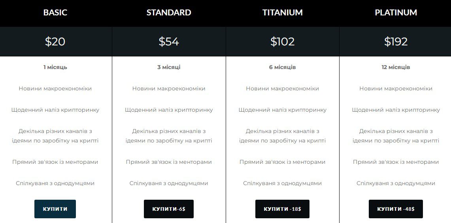Click the $102 price
Image resolution: width=451 pixels, height=223 pixels.
coord(282,41)
